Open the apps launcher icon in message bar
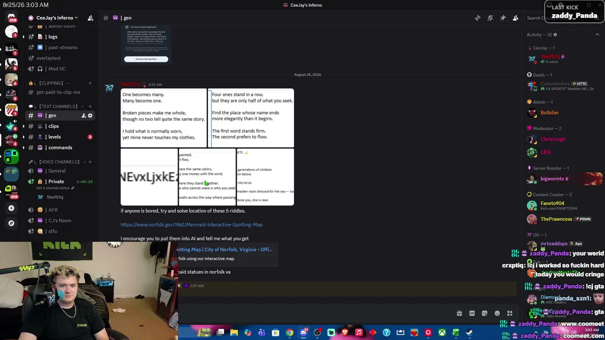605x340 pixels. point(510,313)
